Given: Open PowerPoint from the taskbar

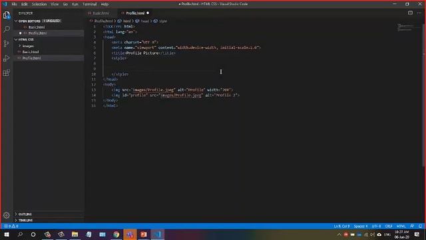Looking at the screenshot, I should [x=144, y=234].
